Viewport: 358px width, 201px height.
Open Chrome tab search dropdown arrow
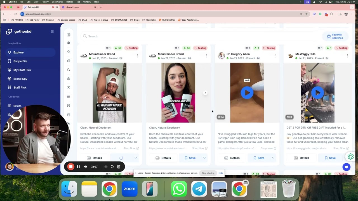(x=352, y=7)
